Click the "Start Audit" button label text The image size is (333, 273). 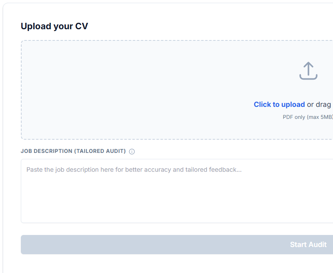pyautogui.click(x=308, y=245)
